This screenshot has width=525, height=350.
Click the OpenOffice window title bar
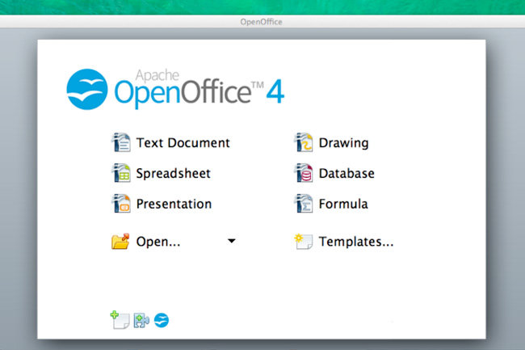coord(262,22)
